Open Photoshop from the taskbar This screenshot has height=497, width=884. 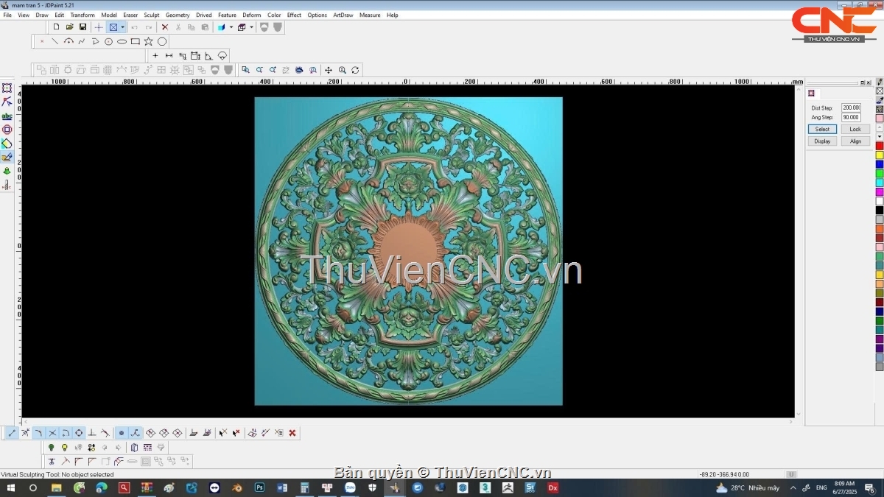(259, 487)
